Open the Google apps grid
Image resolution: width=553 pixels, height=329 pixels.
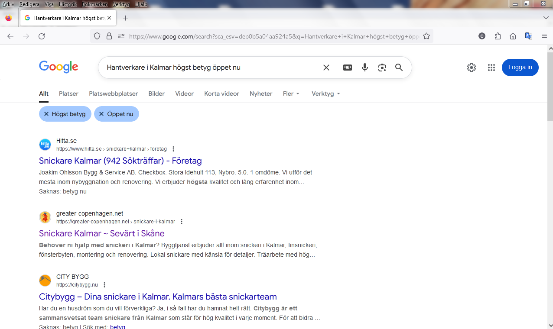tap(491, 68)
